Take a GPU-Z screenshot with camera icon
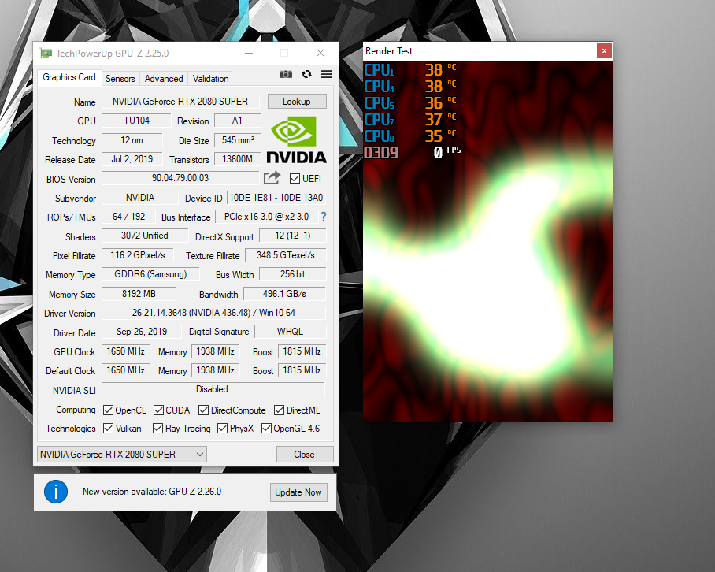 [x=286, y=74]
